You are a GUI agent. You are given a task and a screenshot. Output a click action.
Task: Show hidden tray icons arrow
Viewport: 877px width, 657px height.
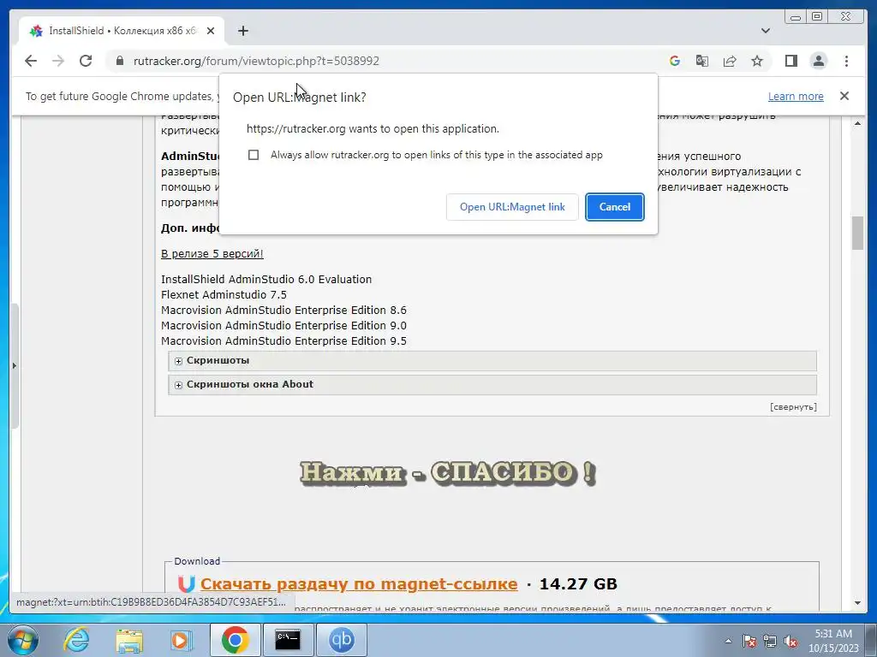[728, 642]
